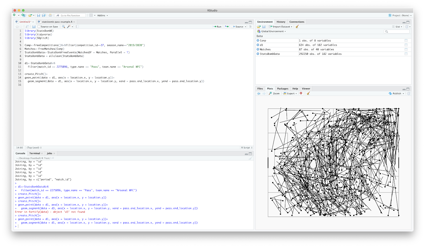
Task: Open the (Top Level) scope selector
Action: 34,148
